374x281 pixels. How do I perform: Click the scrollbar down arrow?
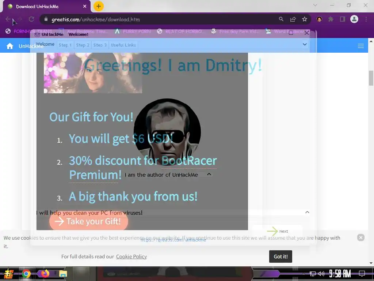(371, 263)
